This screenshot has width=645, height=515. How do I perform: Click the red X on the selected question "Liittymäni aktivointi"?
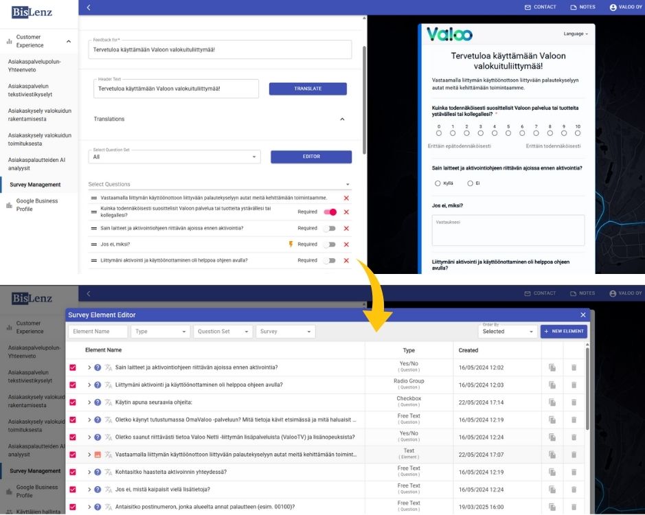pyautogui.click(x=346, y=260)
